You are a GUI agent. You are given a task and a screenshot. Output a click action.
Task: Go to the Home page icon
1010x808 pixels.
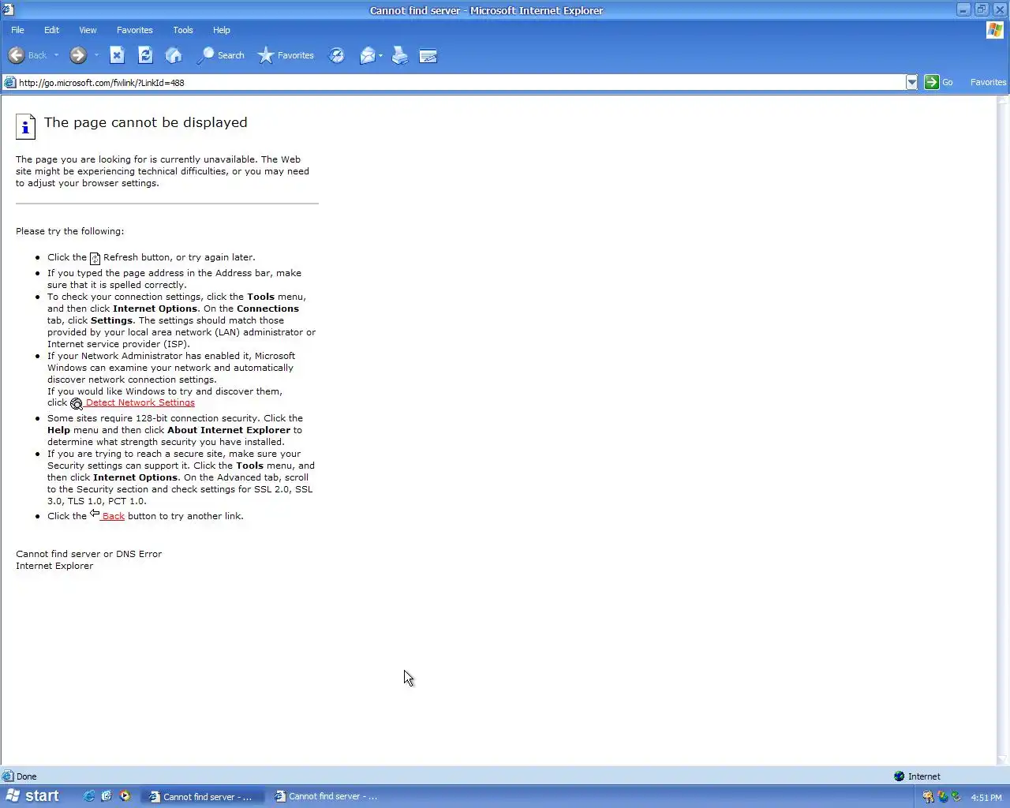pyautogui.click(x=174, y=55)
